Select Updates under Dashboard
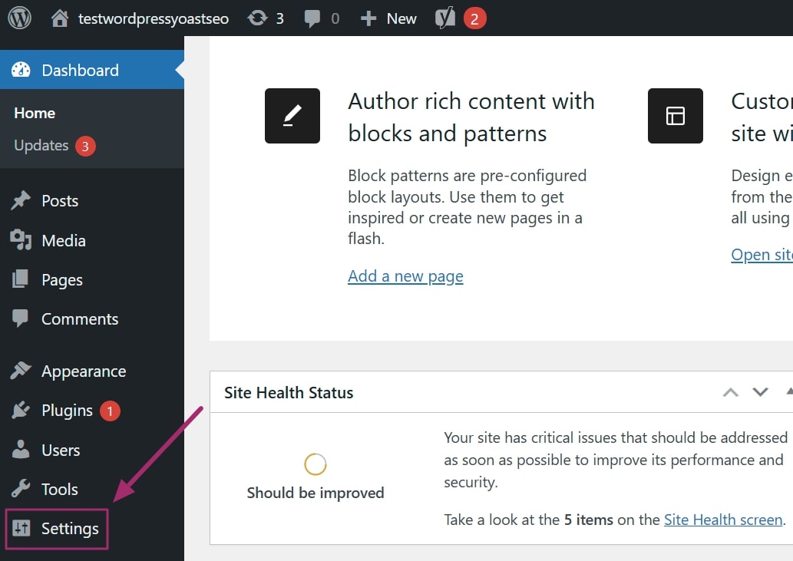The width and height of the screenshot is (793, 561). point(41,146)
